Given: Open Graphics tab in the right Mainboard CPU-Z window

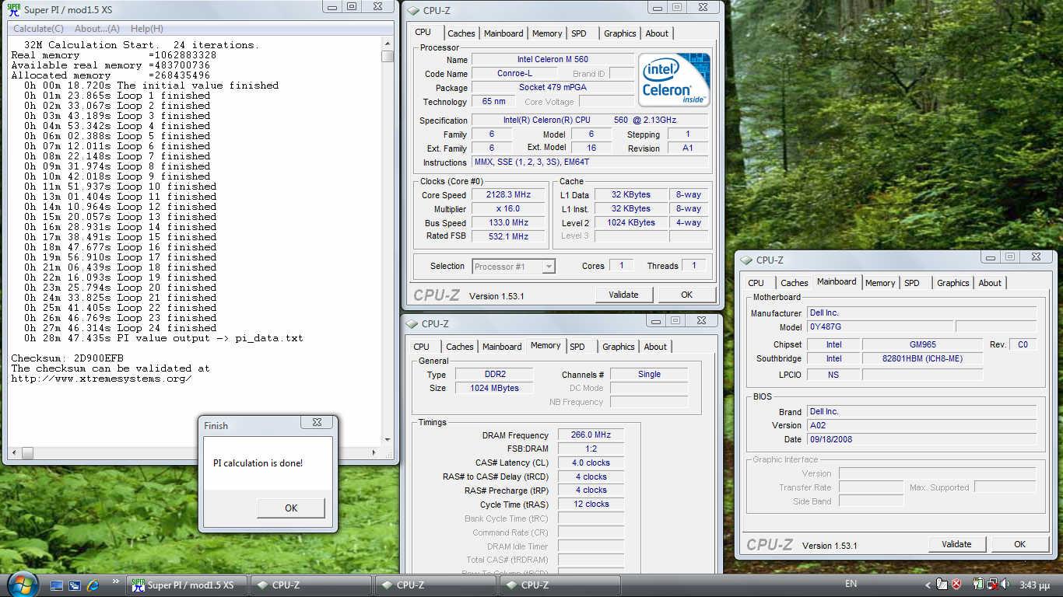Looking at the screenshot, I should [x=953, y=283].
